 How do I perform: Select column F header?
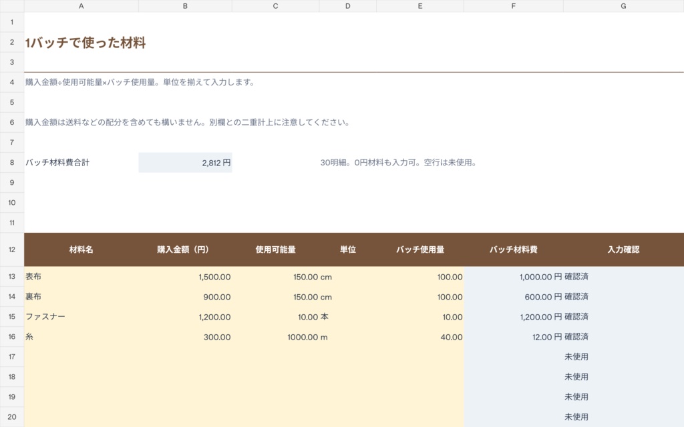click(514, 6)
